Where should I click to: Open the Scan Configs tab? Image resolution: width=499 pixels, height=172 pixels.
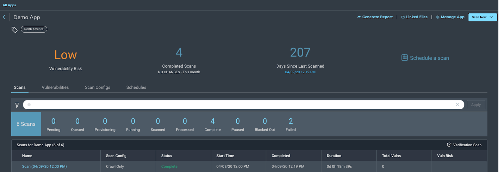click(x=97, y=87)
